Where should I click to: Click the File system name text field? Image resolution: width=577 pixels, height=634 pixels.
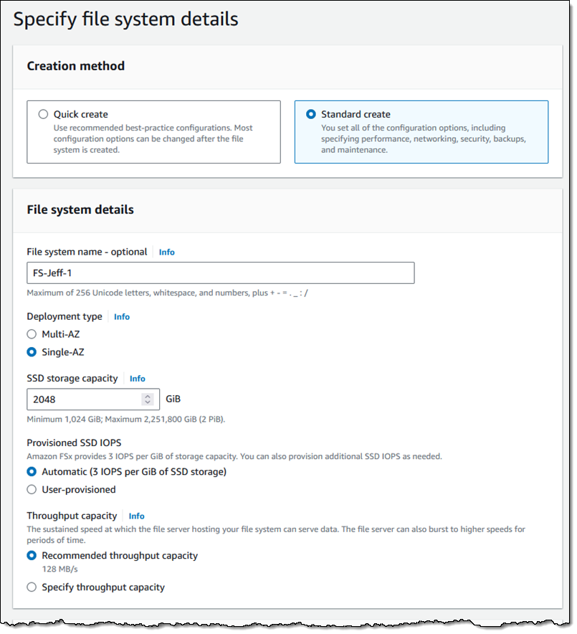point(221,273)
